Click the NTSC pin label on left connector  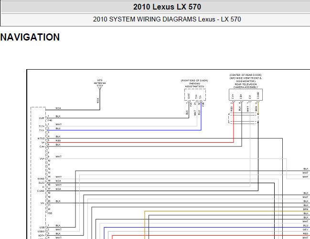click(42, 138)
